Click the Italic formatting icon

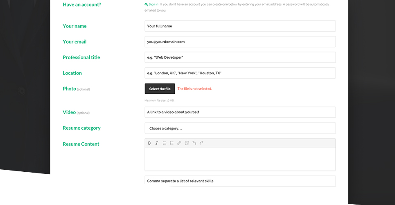tap(157, 143)
